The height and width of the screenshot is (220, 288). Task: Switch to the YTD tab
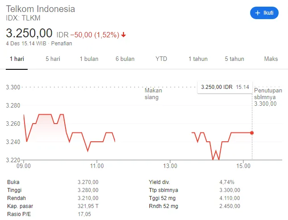161,59
